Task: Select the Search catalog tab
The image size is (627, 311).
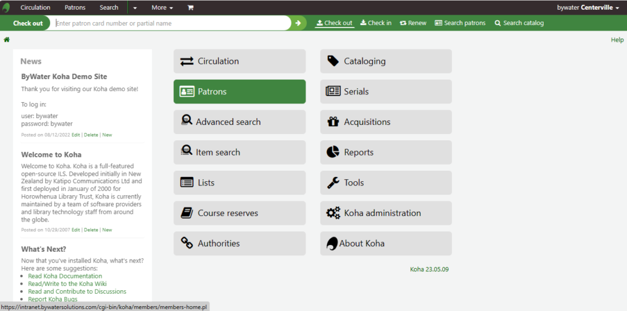Action: pos(519,23)
